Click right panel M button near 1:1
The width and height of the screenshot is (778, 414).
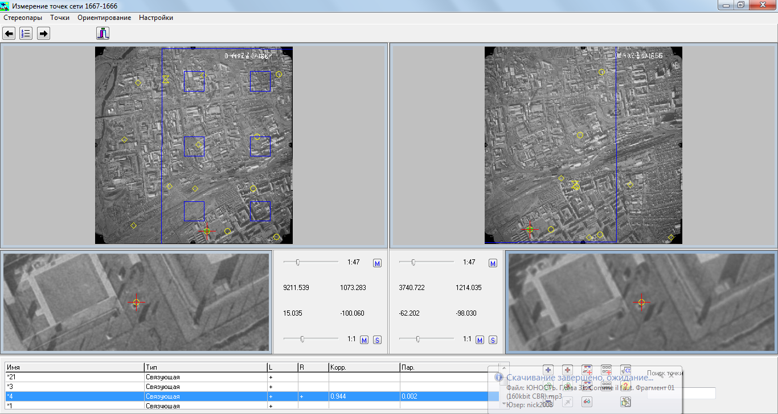[480, 340]
